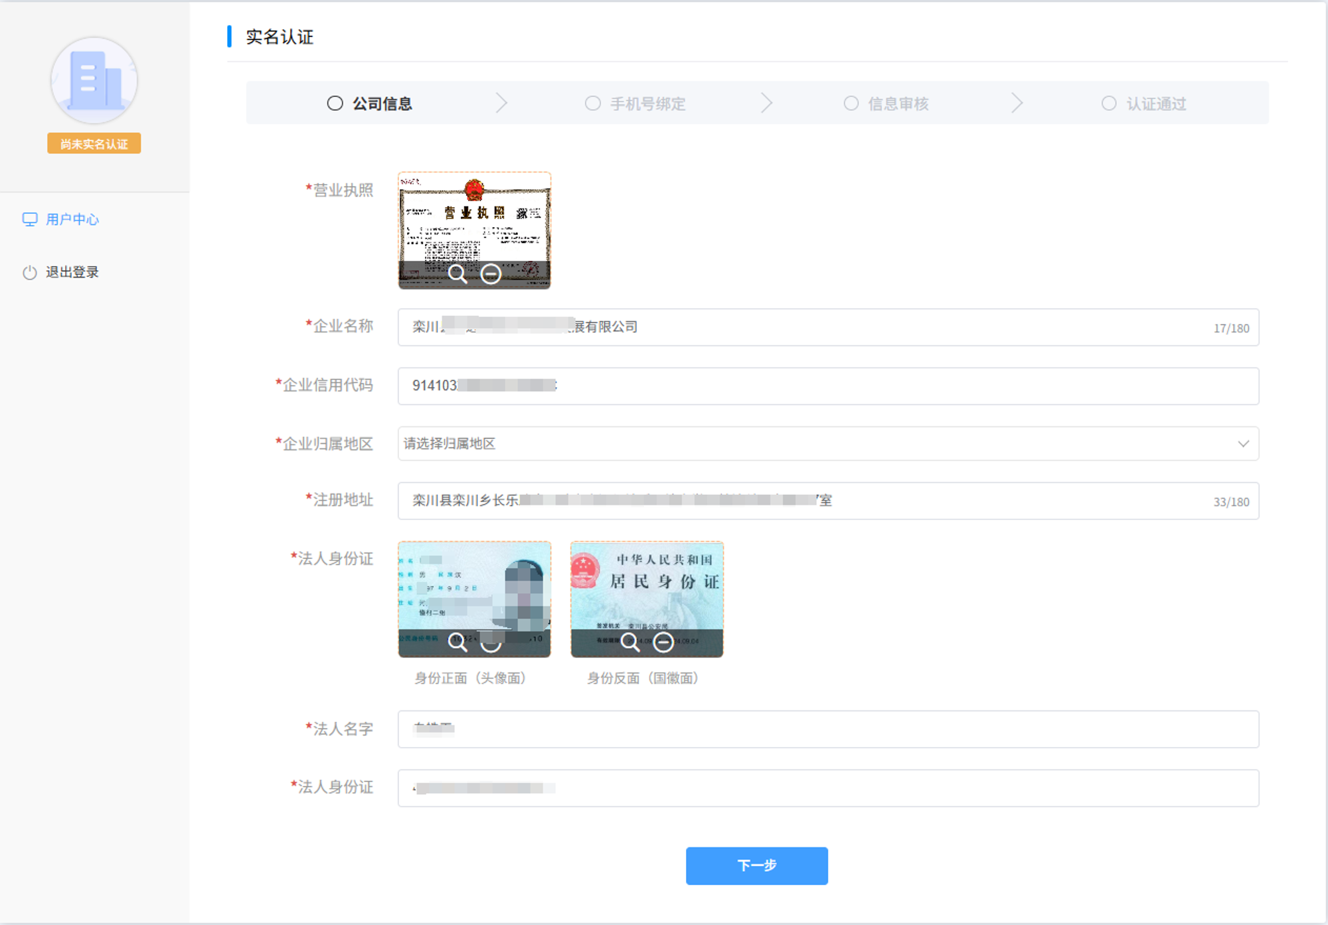Delete the ID card back image

[663, 642]
